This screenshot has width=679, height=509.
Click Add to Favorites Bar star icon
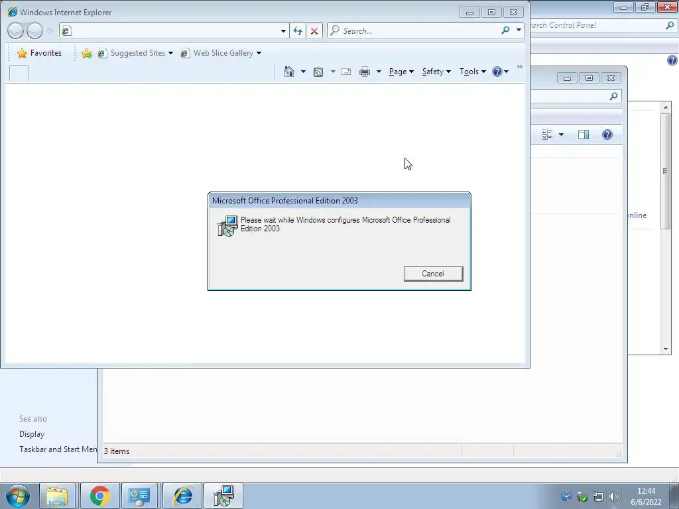[x=87, y=53]
